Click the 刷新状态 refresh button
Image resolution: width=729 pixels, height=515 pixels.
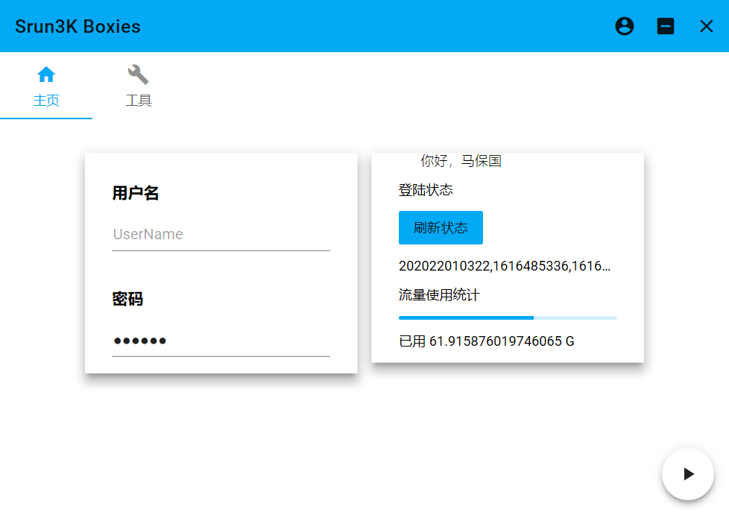pos(441,227)
